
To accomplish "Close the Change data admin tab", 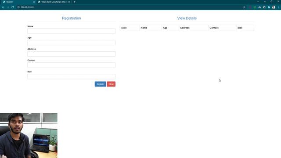I will point(69,2).
